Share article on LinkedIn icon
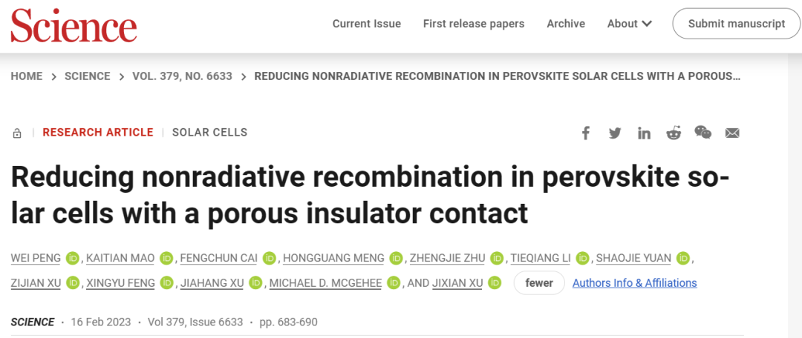This screenshot has width=802, height=338. (x=644, y=133)
